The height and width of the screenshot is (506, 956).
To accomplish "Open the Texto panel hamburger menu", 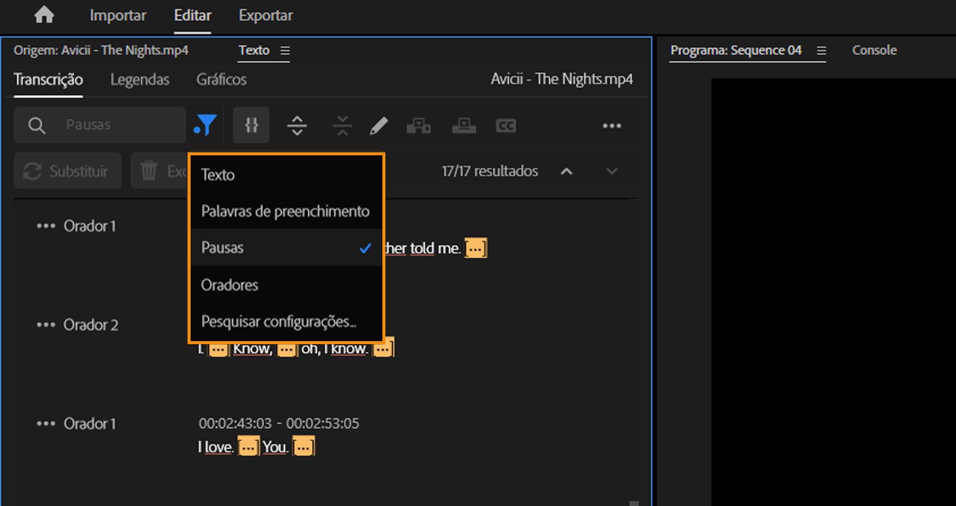I will point(285,51).
